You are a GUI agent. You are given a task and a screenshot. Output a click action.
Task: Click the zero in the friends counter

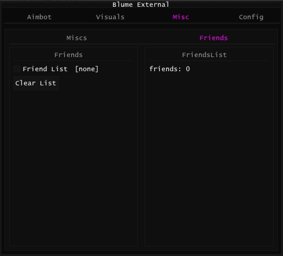[x=188, y=69]
